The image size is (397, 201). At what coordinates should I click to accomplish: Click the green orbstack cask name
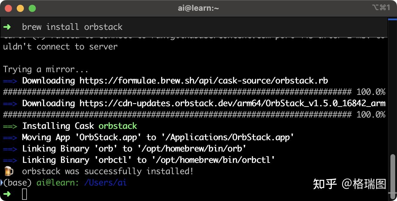(x=118, y=126)
